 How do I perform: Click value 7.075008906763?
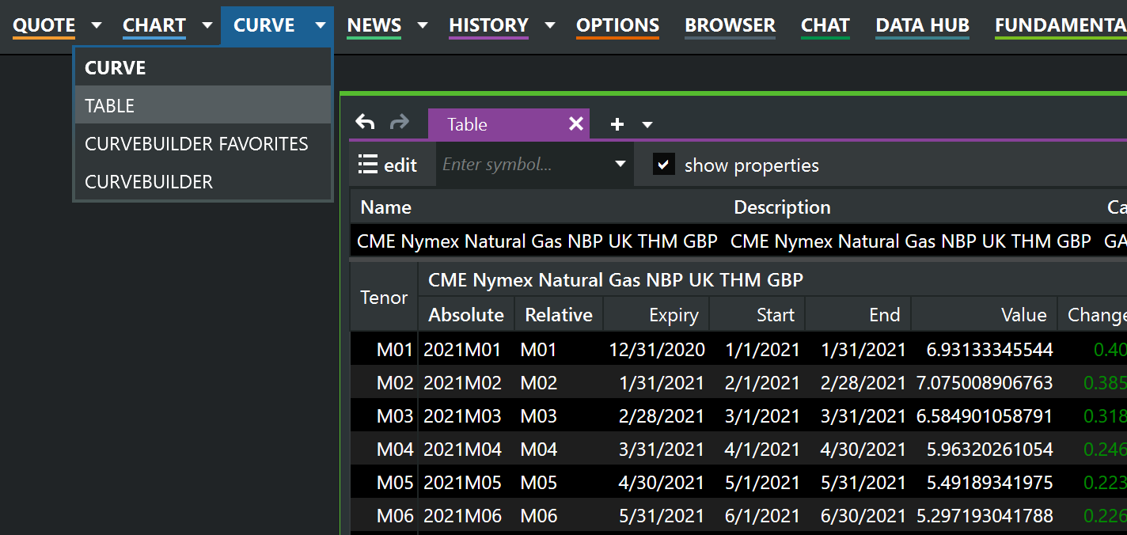coord(985,383)
